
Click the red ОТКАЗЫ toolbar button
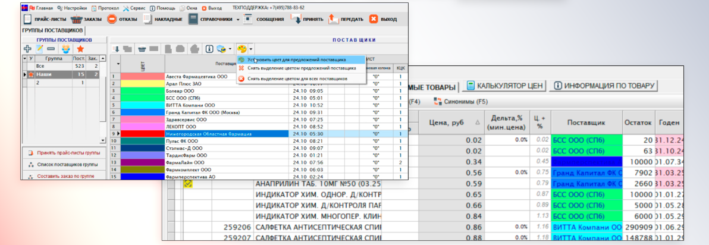click(121, 19)
